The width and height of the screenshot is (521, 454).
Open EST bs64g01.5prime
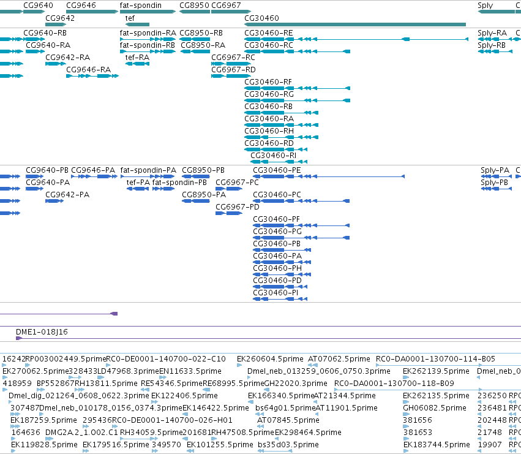pos(285,409)
